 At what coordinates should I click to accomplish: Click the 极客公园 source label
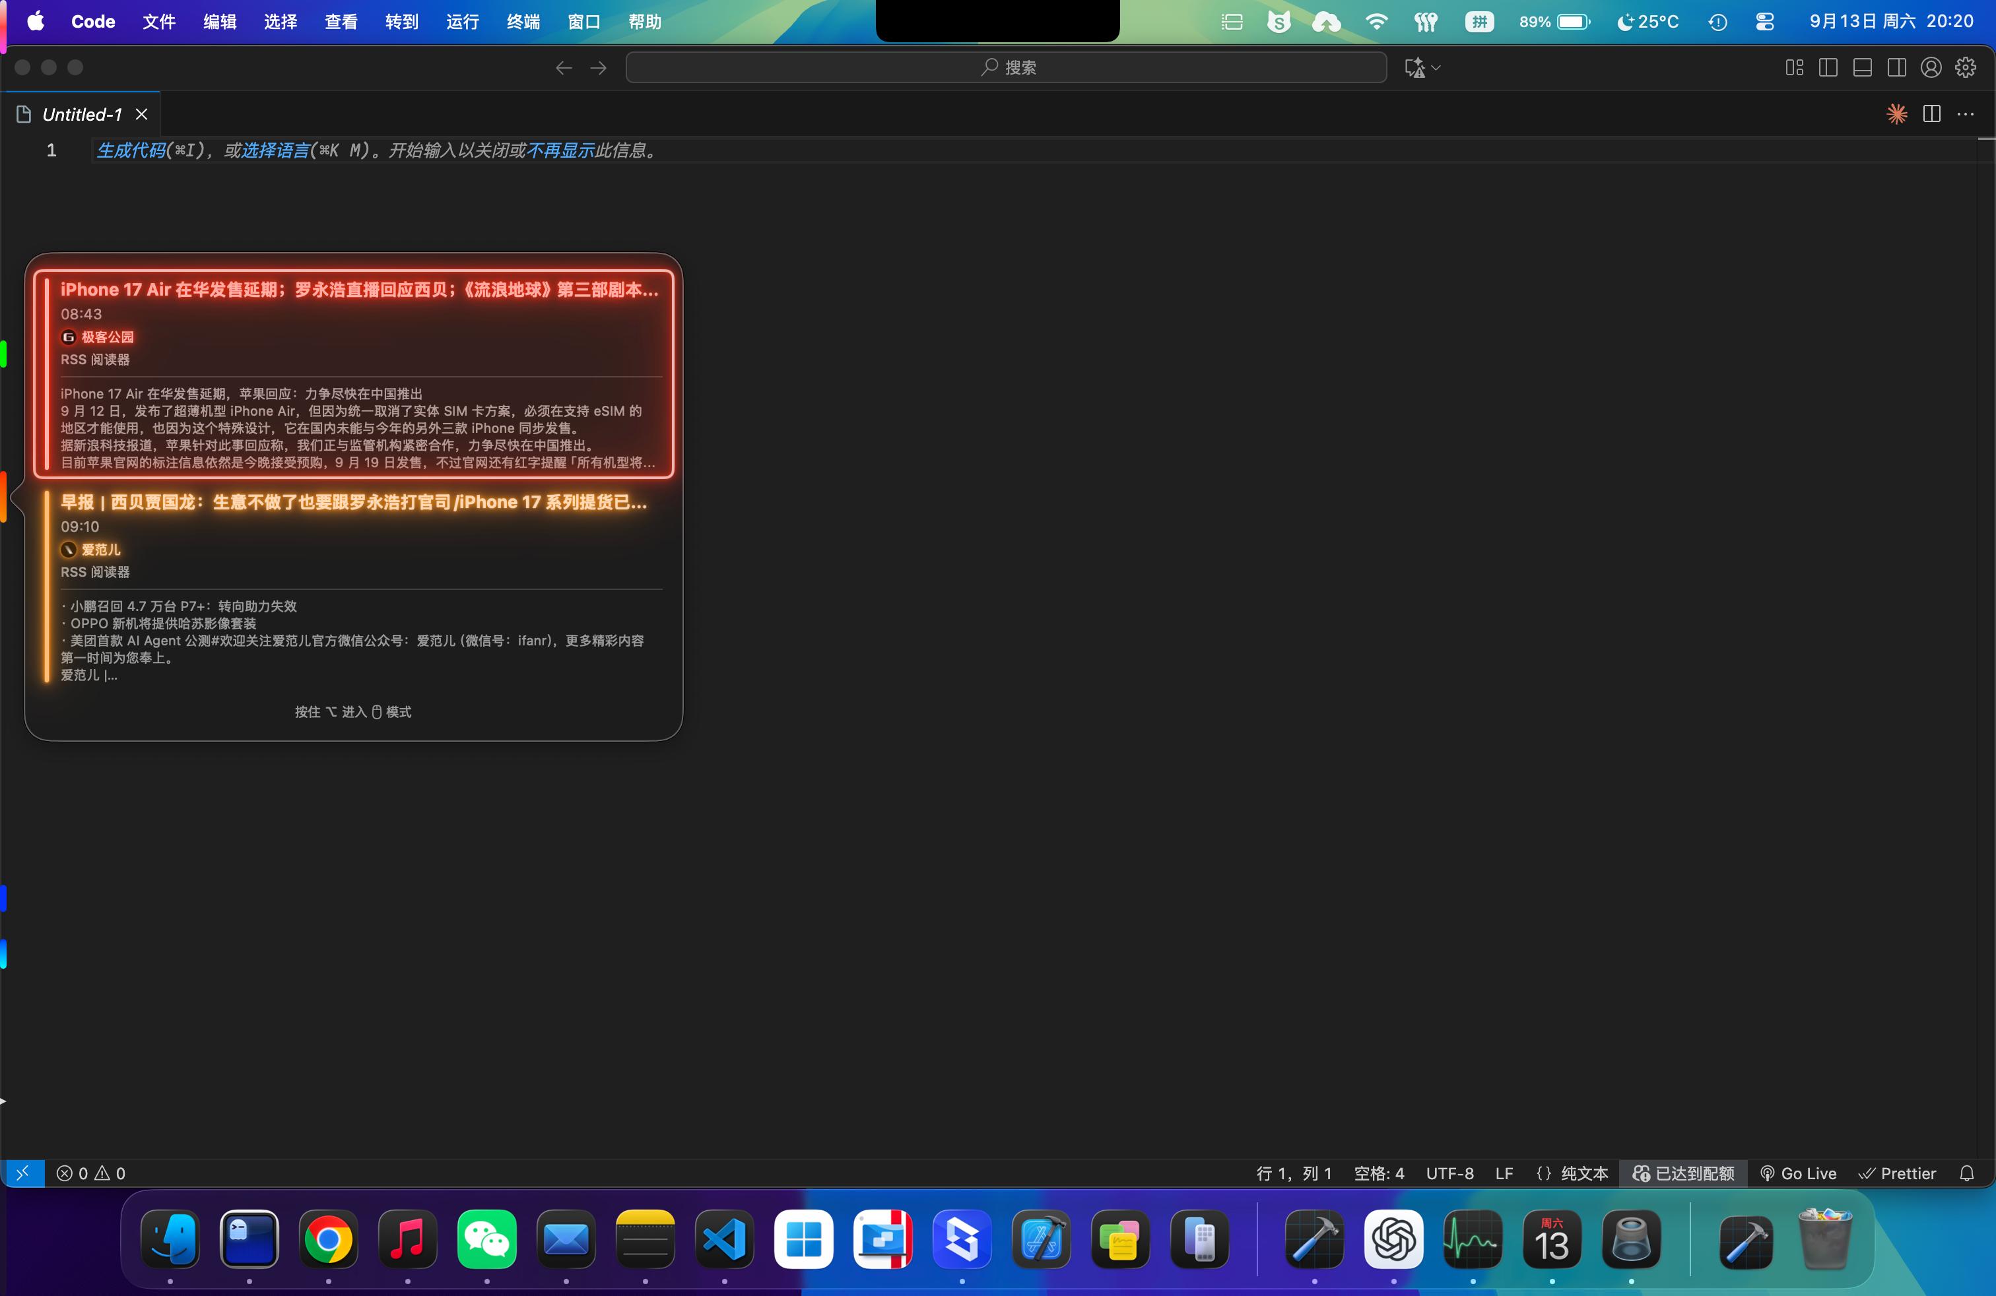(x=108, y=337)
